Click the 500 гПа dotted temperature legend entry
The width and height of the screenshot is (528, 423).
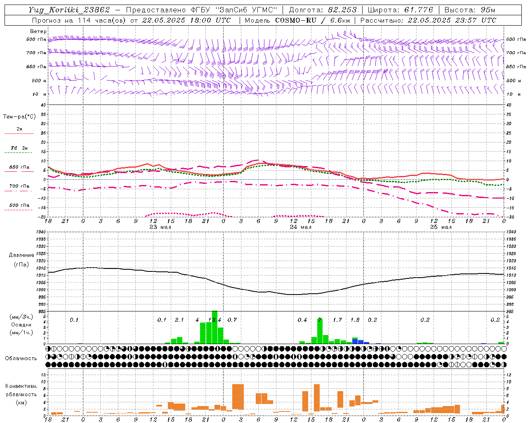click(19, 206)
